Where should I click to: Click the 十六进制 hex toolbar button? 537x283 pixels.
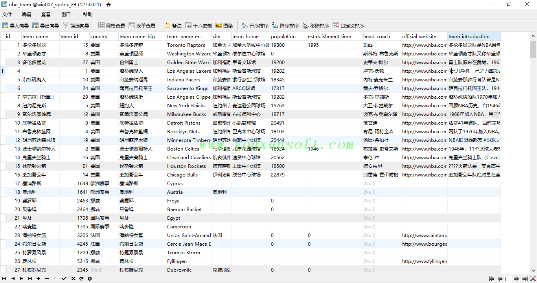click(x=199, y=26)
